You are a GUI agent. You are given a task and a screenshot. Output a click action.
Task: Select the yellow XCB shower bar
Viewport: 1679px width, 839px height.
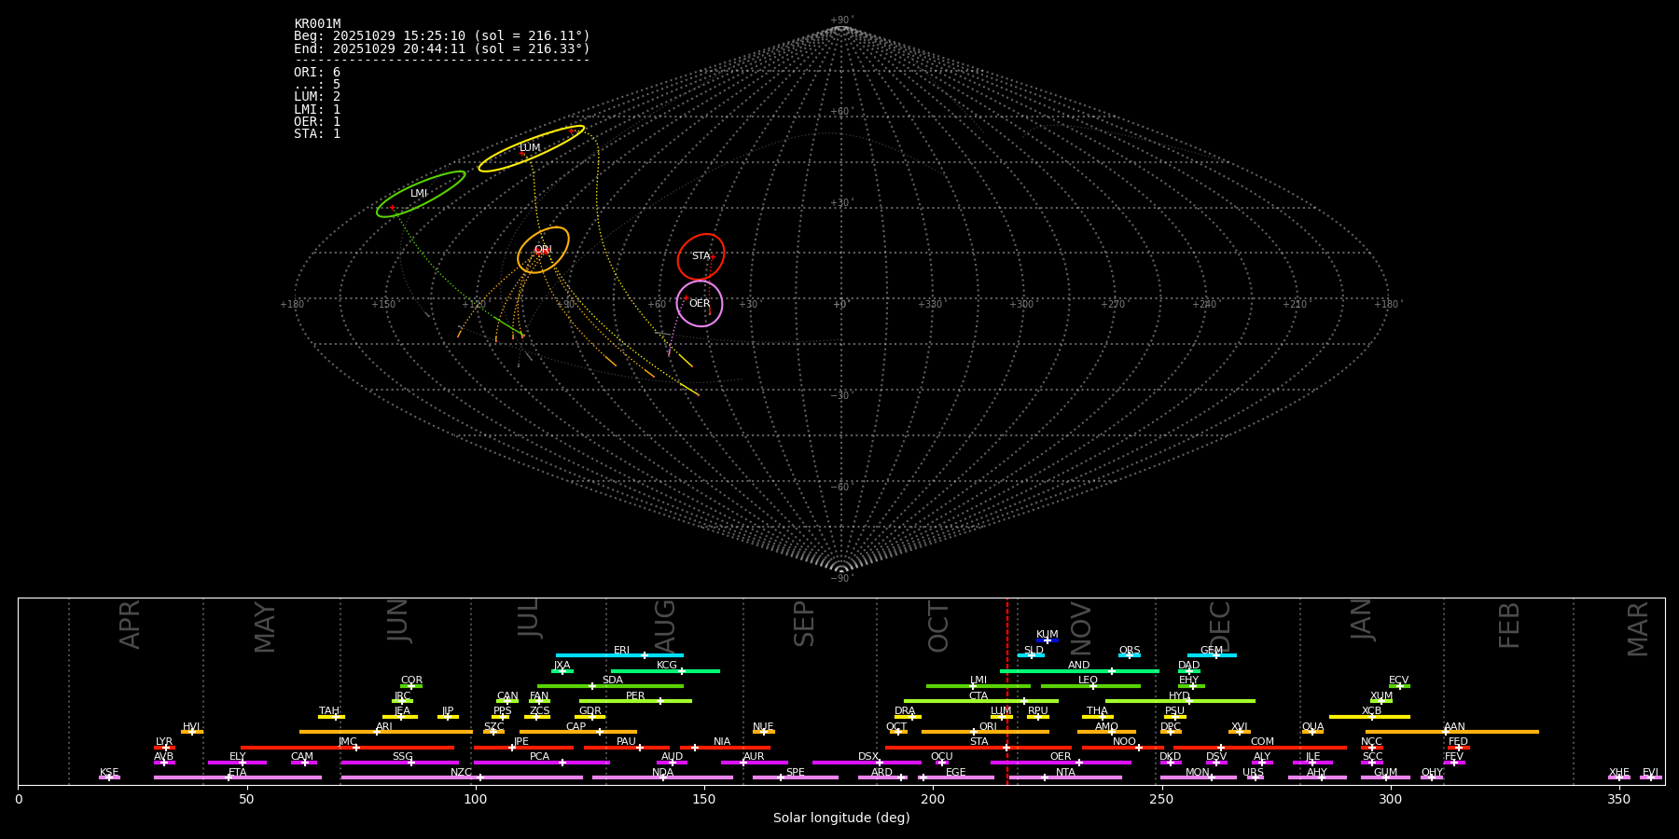click(x=1369, y=716)
